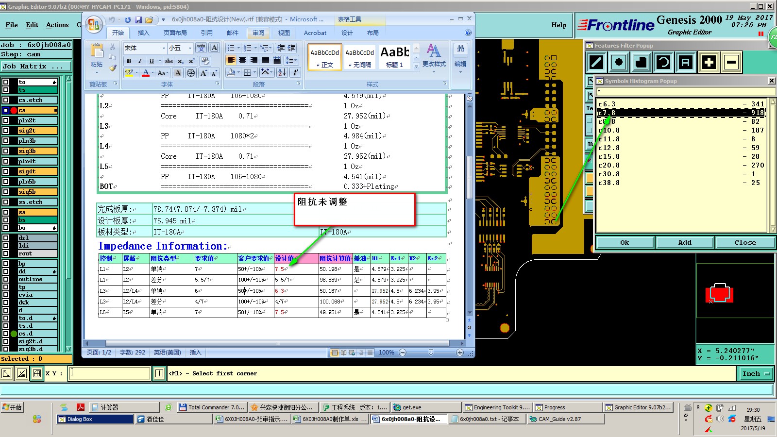Open the 页面布局 ribbon tab
Image resolution: width=777 pixels, height=437 pixels.
click(x=175, y=33)
